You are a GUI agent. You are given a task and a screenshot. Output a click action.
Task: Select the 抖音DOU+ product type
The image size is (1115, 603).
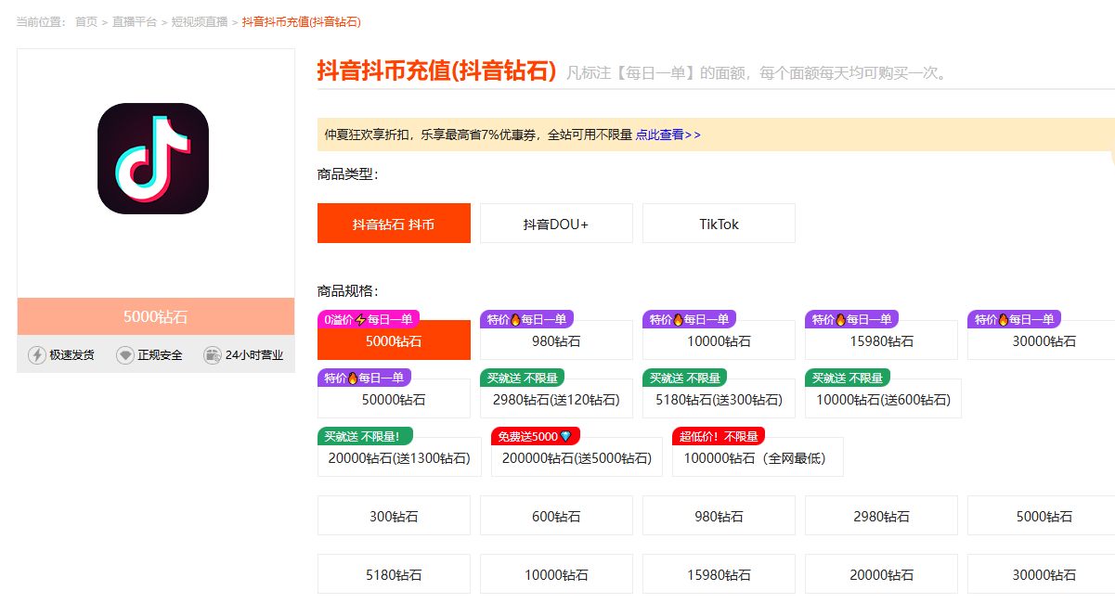tap(556, 224)
